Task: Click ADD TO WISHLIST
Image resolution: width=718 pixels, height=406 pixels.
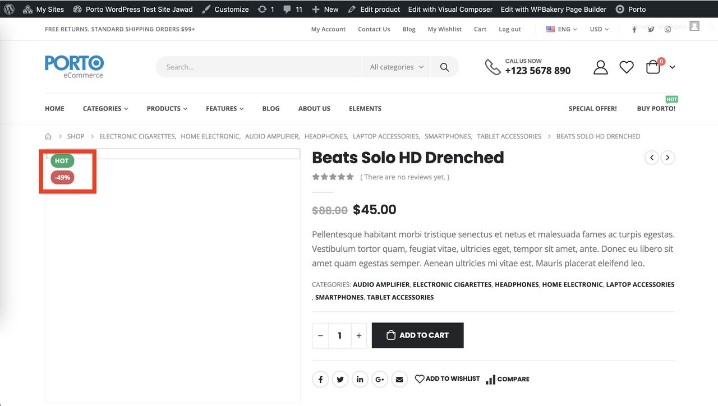Action: pyautogui.click(x=447, y=379)
